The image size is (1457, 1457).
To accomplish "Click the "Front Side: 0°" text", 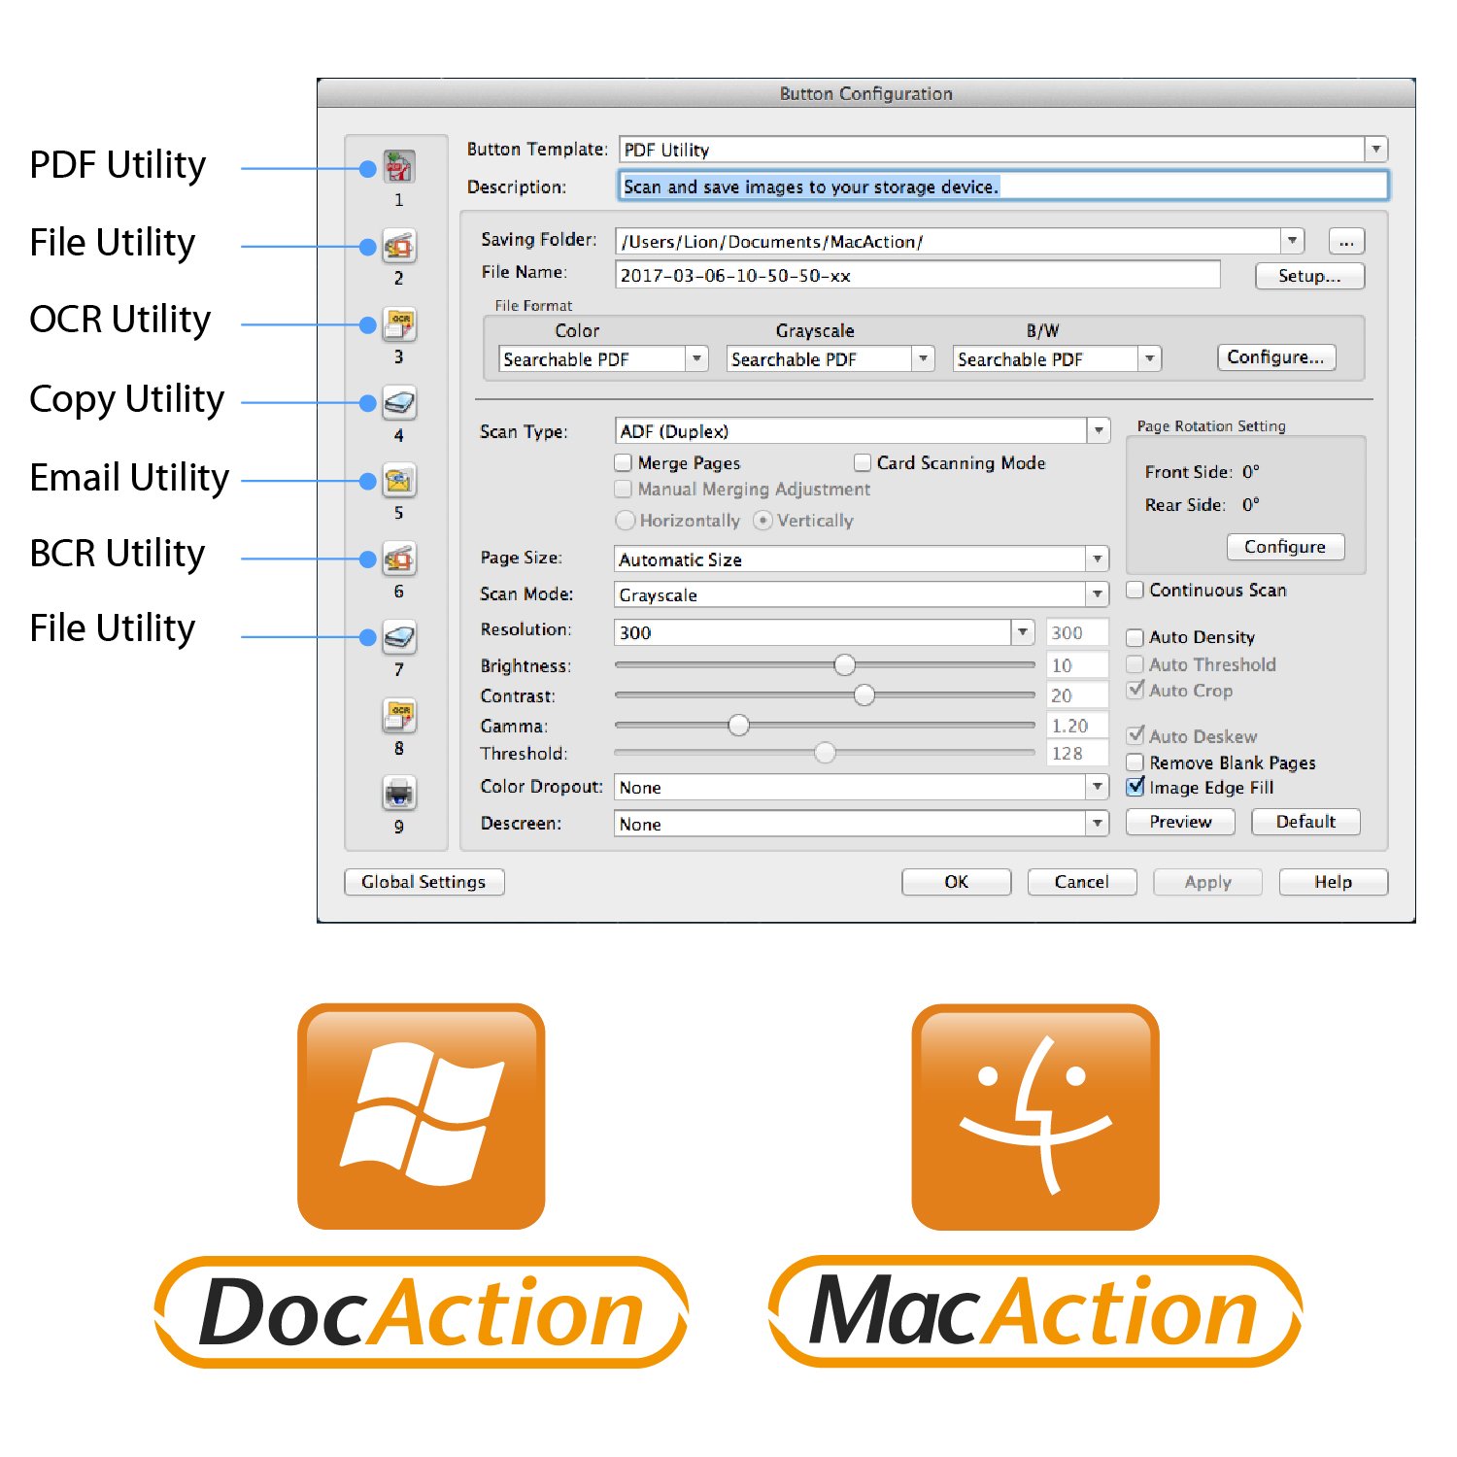I will [1203, 472].
